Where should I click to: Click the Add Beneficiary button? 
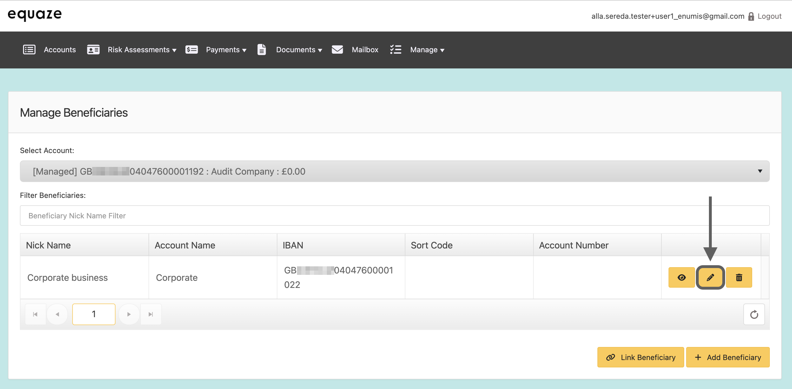pos(727,357)
